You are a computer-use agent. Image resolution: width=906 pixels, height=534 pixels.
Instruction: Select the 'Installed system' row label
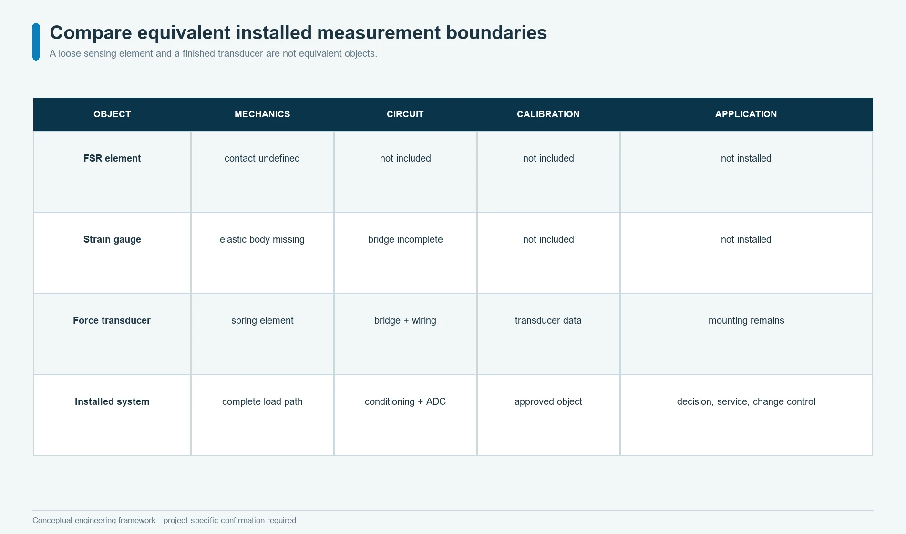pos(112,401)
